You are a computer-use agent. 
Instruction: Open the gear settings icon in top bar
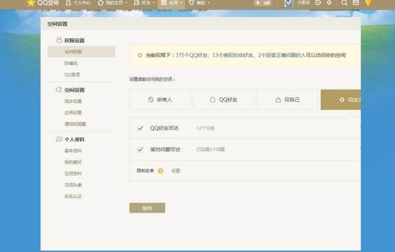click(x=329, y=3)
